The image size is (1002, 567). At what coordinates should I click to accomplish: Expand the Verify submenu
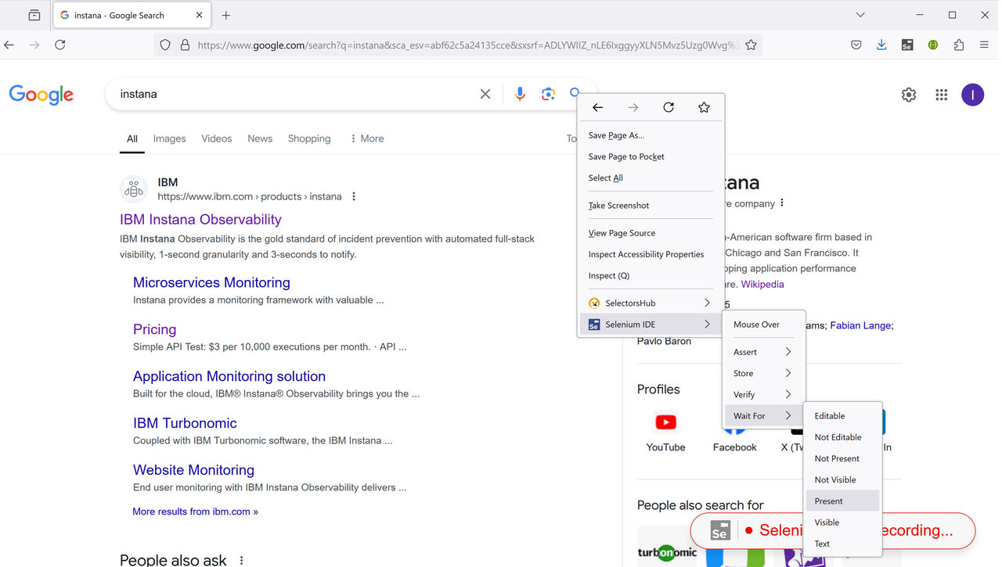coord(763,395)
